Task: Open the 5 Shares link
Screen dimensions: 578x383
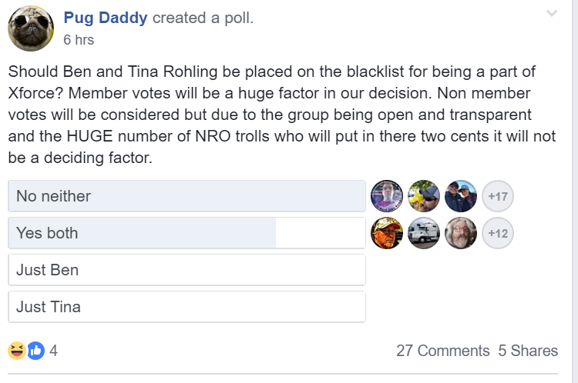Action: point(528,351)
